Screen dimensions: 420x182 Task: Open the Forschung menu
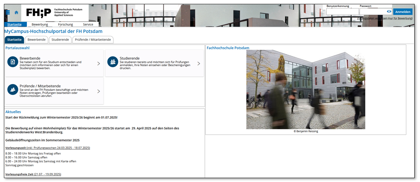(65, 24)
